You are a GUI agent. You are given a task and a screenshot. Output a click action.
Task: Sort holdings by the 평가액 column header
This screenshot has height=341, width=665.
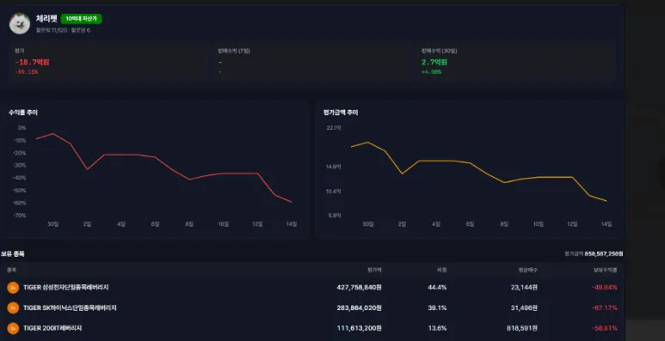pyautogui.click(x=374, y=270)
